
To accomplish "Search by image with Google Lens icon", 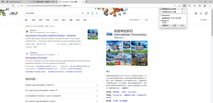I will (x=92, y=13).
